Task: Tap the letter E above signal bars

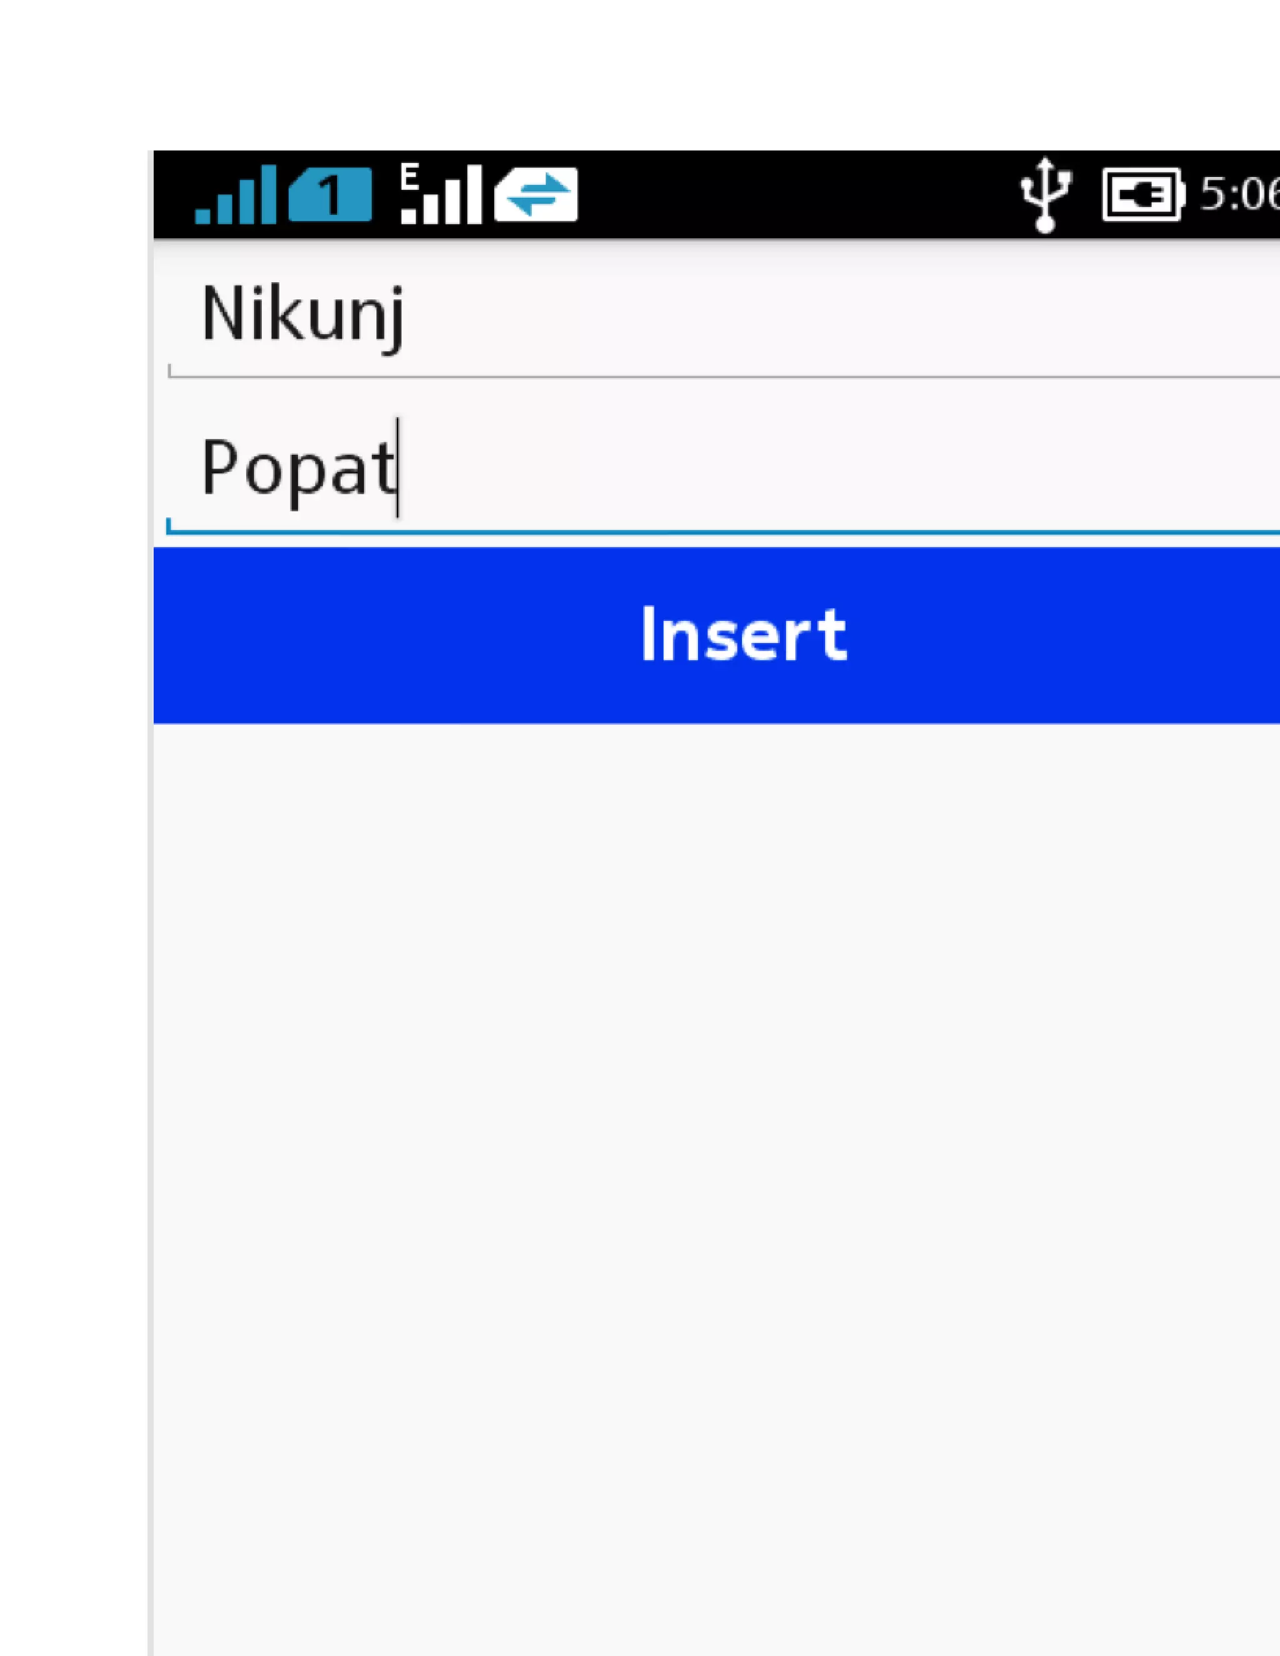Action: coord(409,177)
